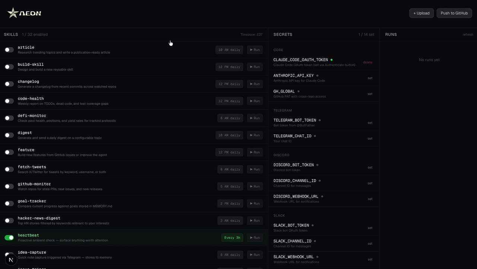The height and width of the screenshot is (269, 477).
Task: Enable the changelog skill
Action: (x=9, y=83)
